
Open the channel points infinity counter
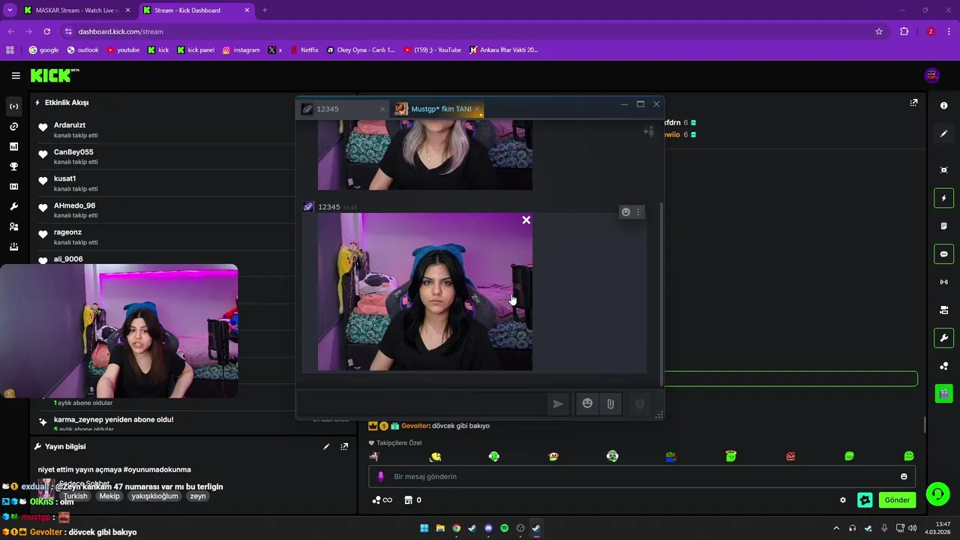(x=382, y=500)
